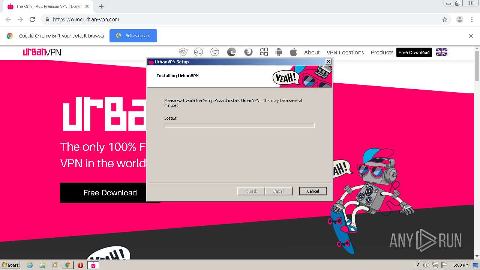Cancel the UrbanVPN installation
The width and height of the screenshot is (480, 270).
pyautogui.click(x=313, y=191)
